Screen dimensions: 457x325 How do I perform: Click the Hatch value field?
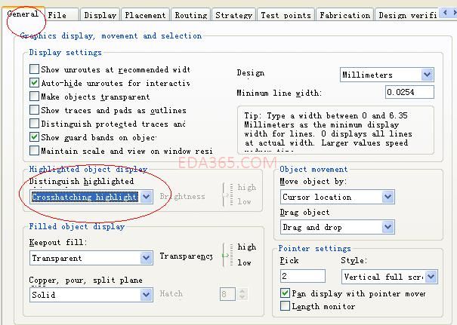pos(227,294)
